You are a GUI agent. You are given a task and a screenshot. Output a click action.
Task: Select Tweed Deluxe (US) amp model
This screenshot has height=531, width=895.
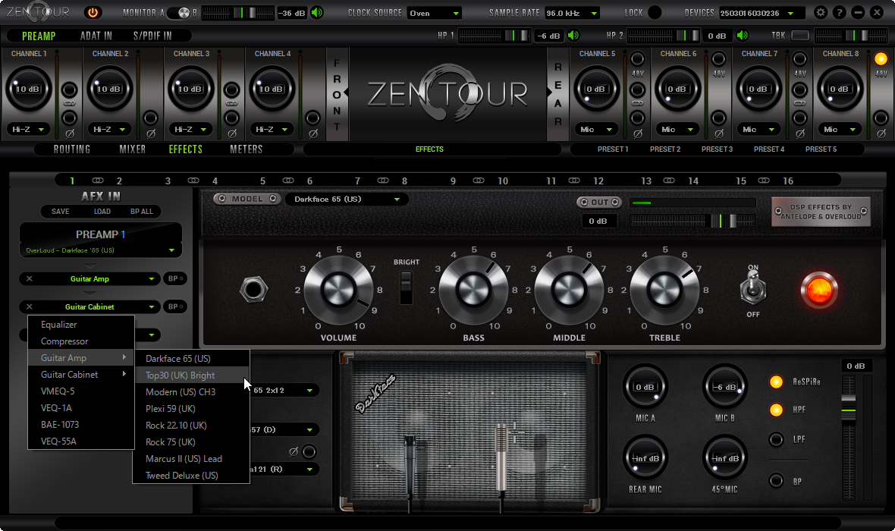191,476
